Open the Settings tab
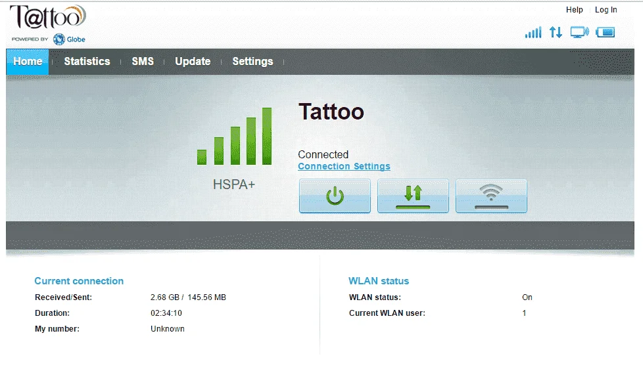The width and height of the screenshot is (643, 371). [x=252, y=62]
